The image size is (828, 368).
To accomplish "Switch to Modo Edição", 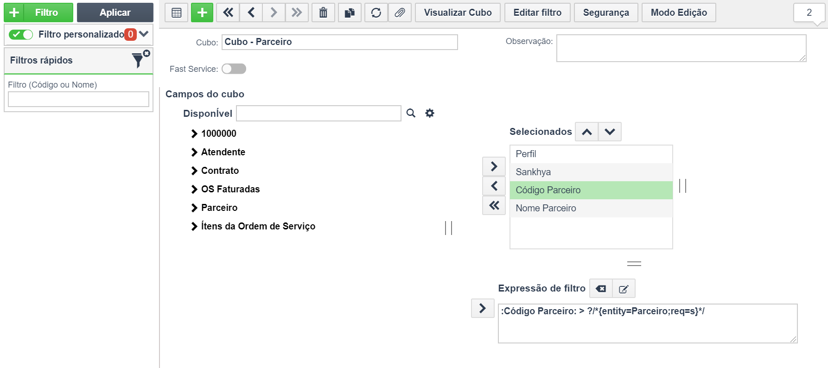I will click(x=679, y=13).
